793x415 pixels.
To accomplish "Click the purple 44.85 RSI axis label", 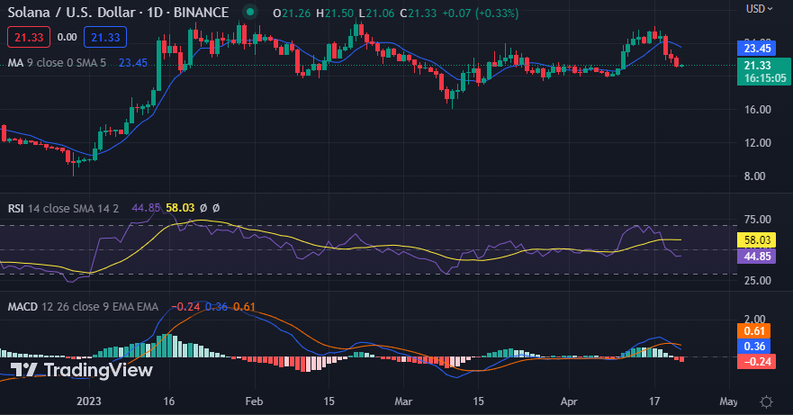I will click(757, 256).
